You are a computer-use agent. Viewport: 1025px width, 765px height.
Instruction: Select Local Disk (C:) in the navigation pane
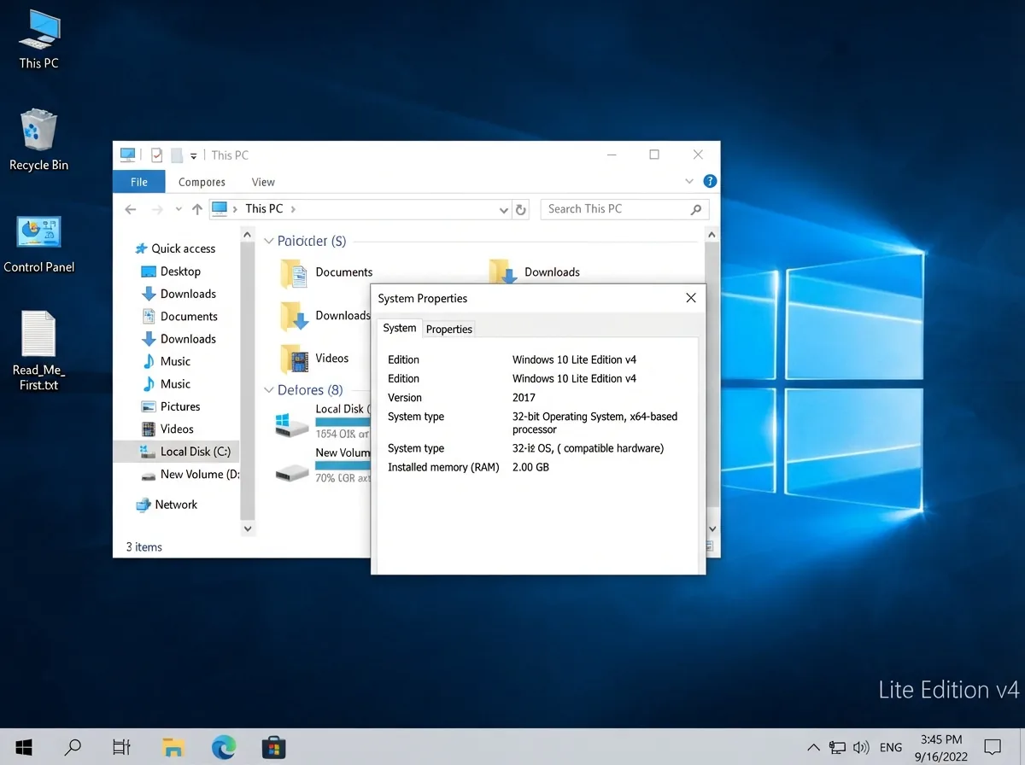(177, 452)
